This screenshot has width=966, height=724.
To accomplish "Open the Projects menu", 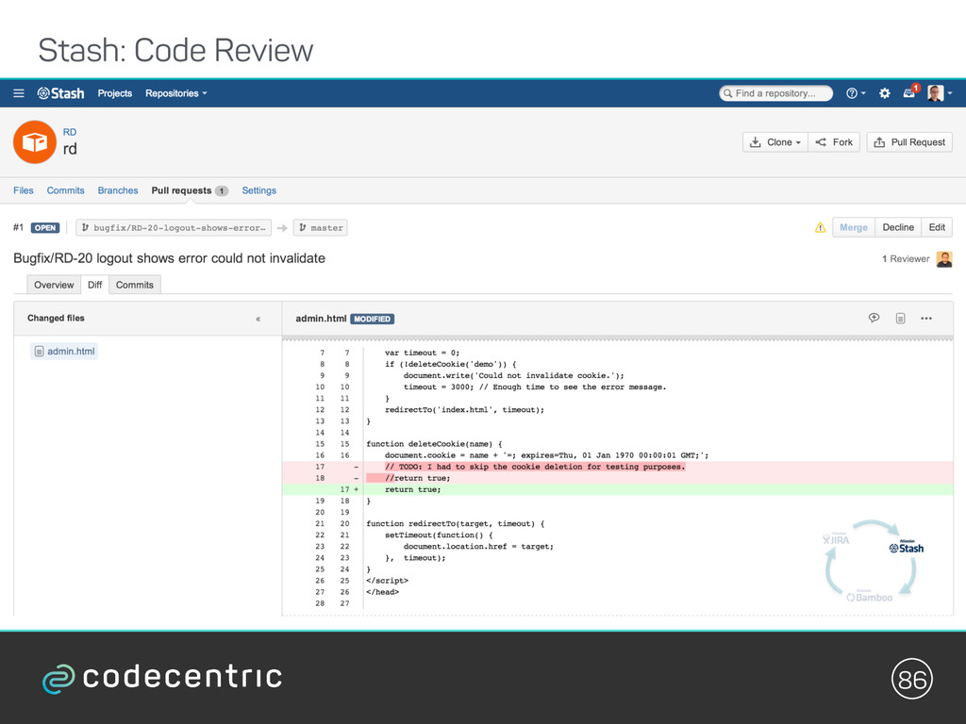I will tap(114, 93).
